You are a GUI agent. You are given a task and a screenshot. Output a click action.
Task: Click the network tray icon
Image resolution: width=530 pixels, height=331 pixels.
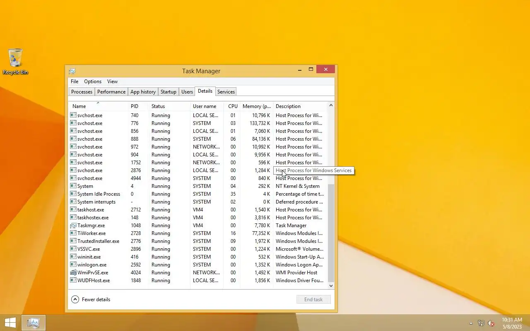[x=481, y=323]
